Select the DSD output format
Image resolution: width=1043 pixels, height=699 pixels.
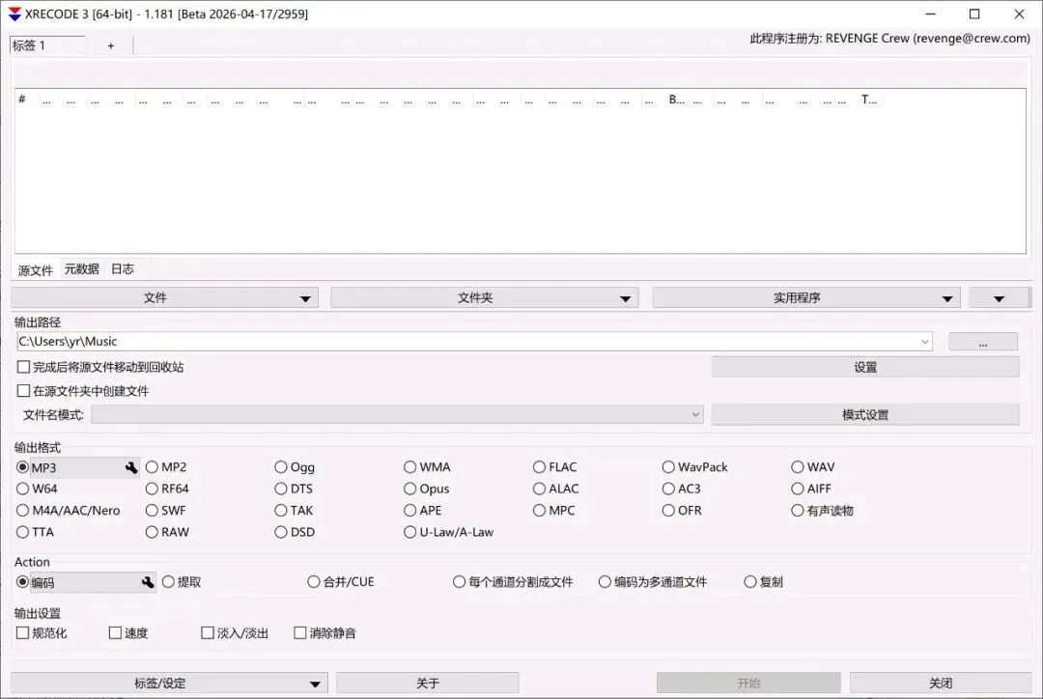click(295, 532)
